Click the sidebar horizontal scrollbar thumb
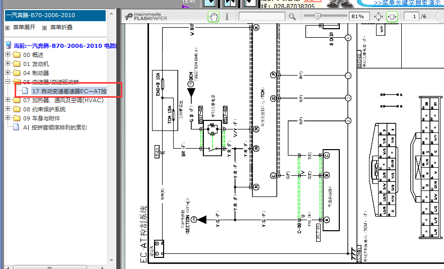 (50, 267)
